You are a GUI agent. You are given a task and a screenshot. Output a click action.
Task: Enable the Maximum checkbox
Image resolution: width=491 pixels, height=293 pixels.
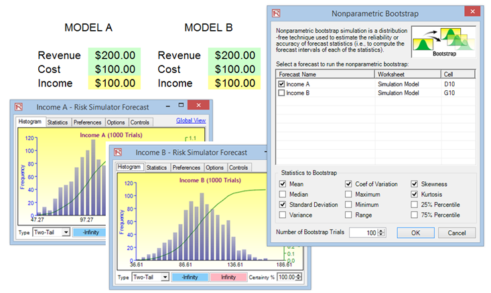tap(348, 194)
